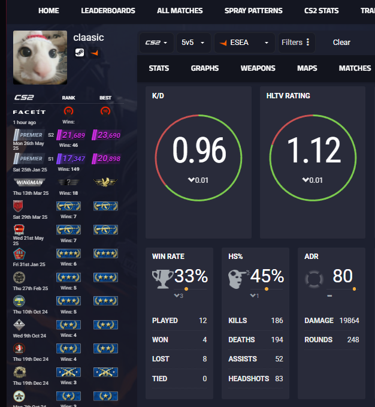Screen dimensions: 375x407
Task: Click the ADR orange slider marker
Action: click(354, 289)
